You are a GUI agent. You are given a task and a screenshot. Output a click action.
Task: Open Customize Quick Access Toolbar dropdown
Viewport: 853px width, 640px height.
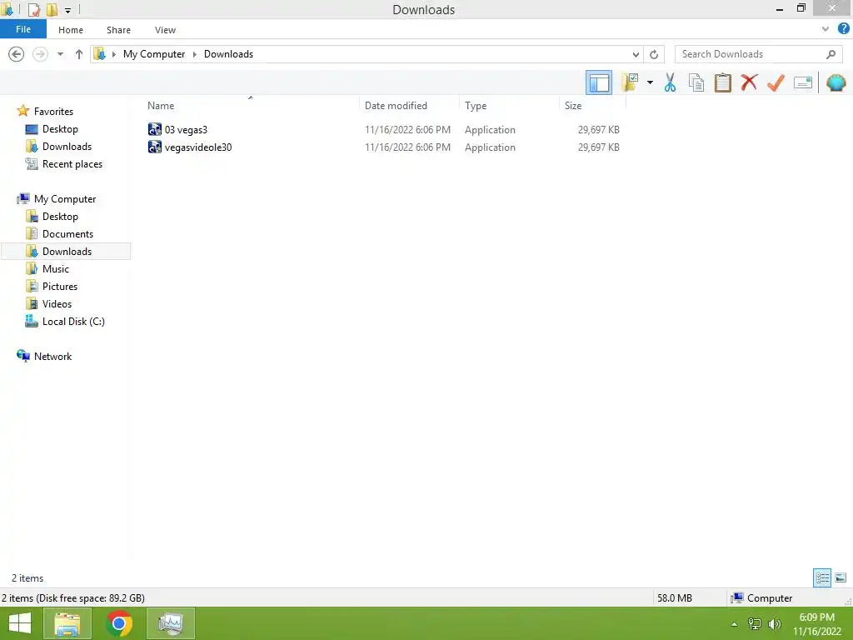[x=68, y=10]
